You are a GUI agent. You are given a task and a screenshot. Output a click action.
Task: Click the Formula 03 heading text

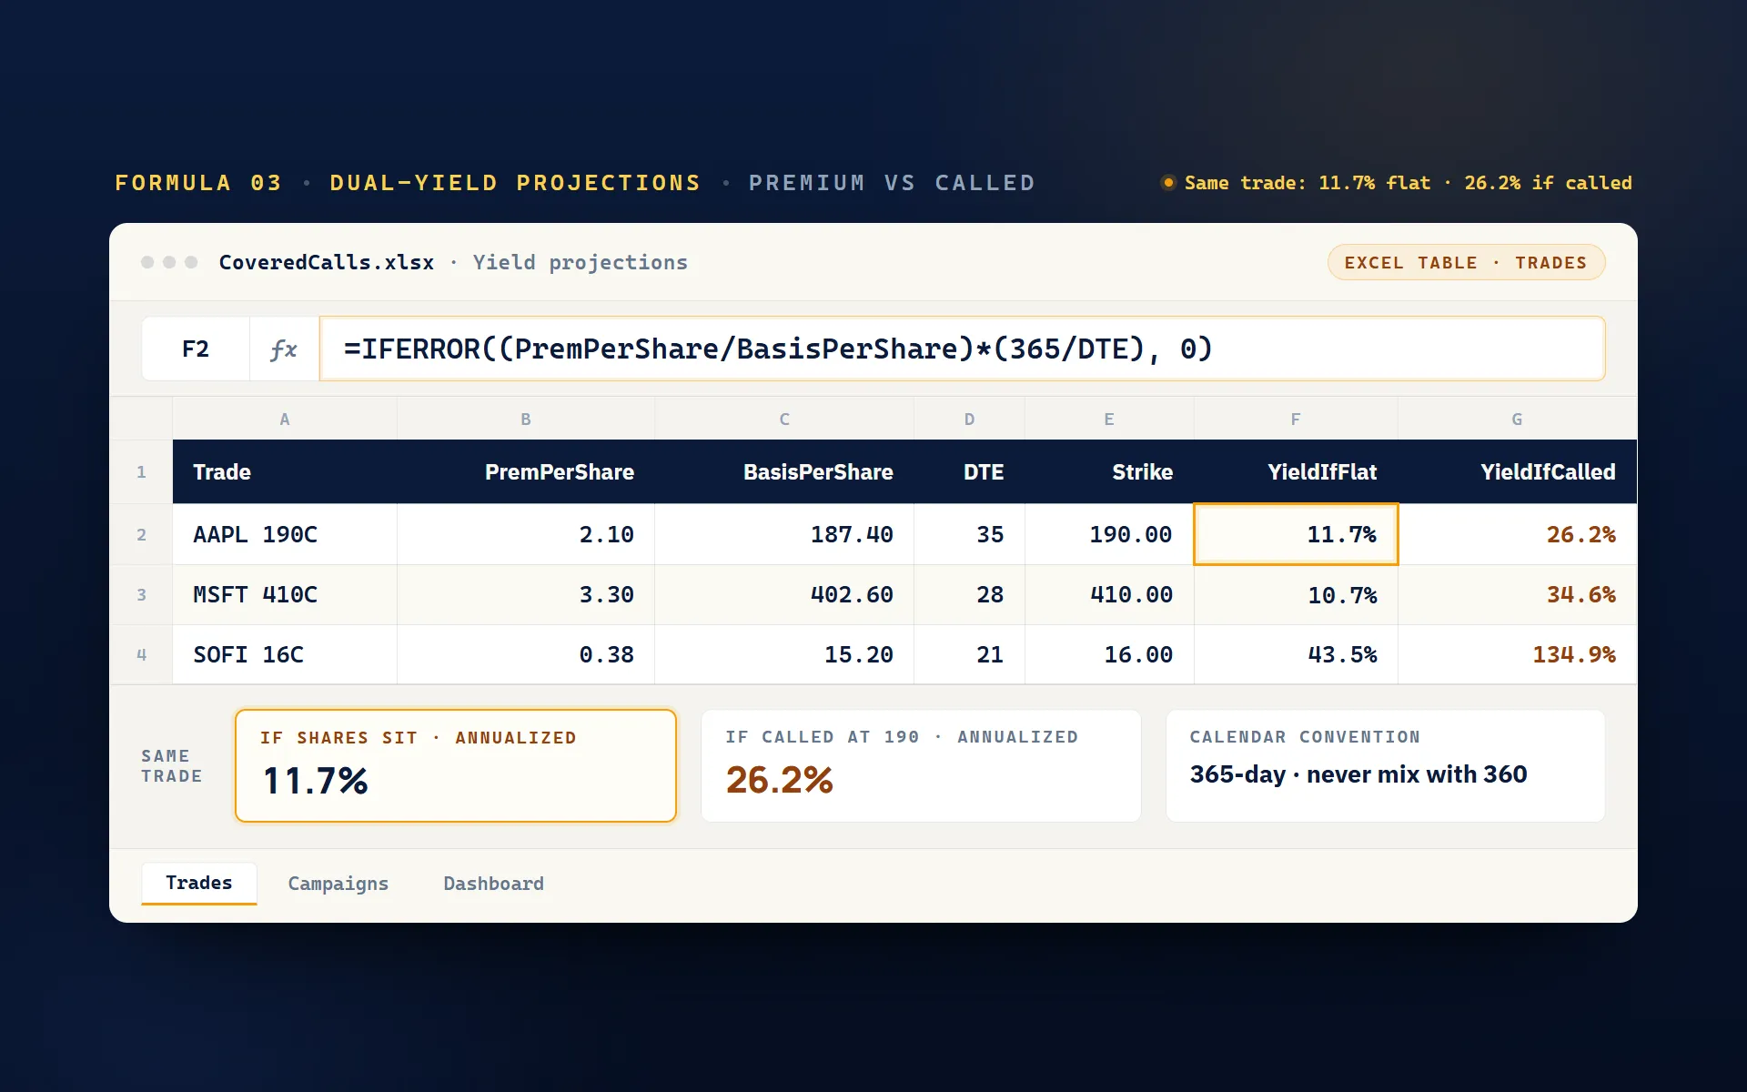tap(198, 183)
